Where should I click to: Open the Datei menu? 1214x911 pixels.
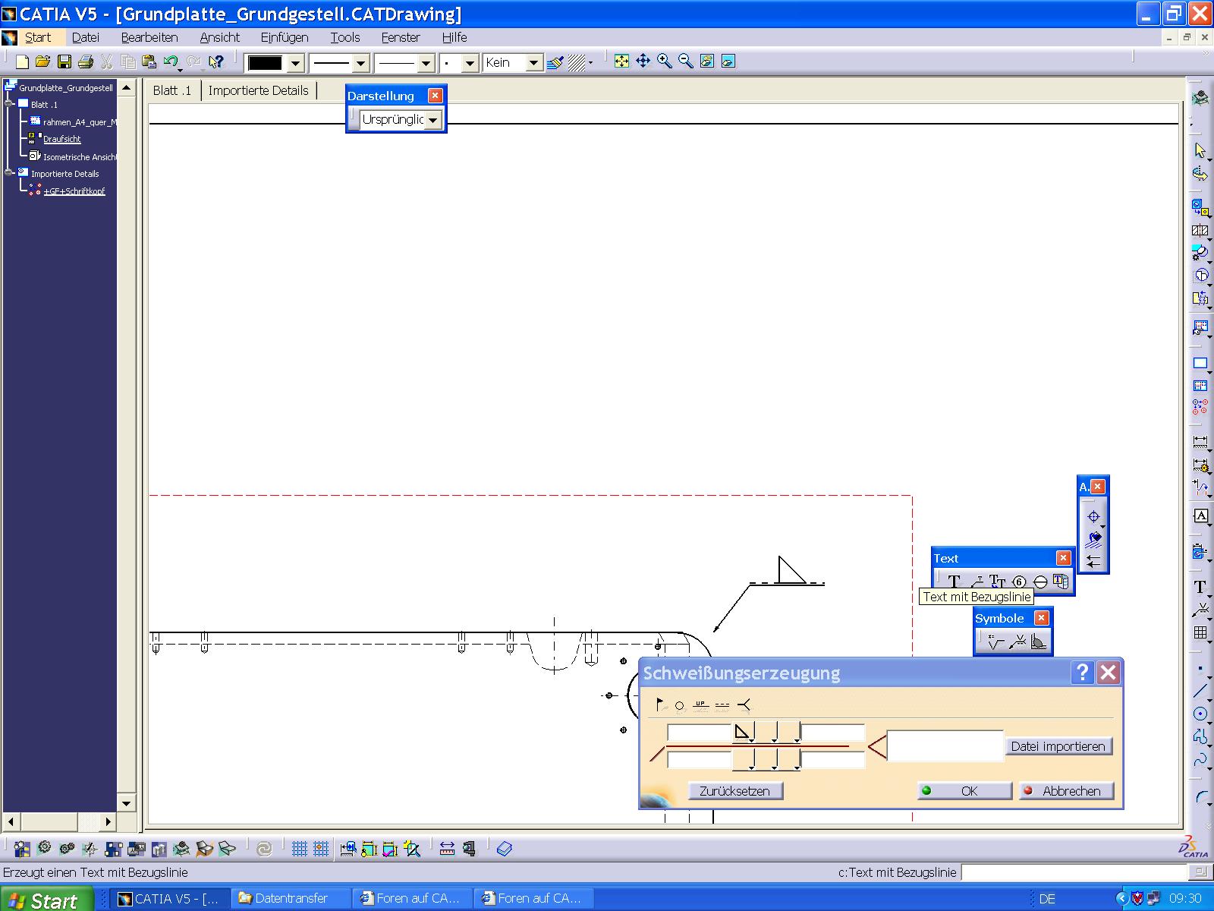[x=85, y=37]
